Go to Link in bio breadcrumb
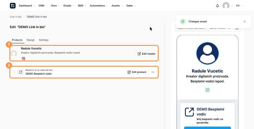254x129 pixels. pos(16,17)
